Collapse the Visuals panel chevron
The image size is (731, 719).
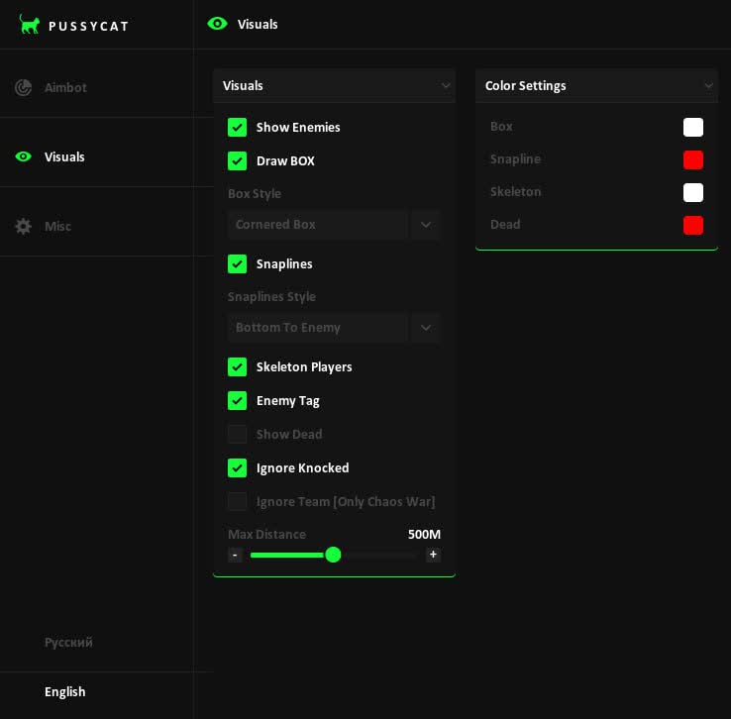[x=446, y=86]
